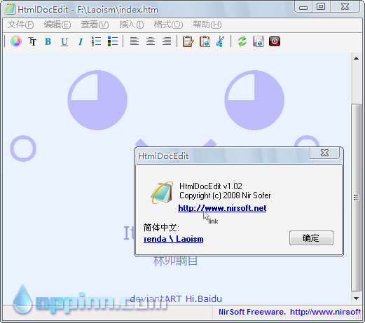Open the font color wheel tool
The image size is (365, 323).
(16, 41)
